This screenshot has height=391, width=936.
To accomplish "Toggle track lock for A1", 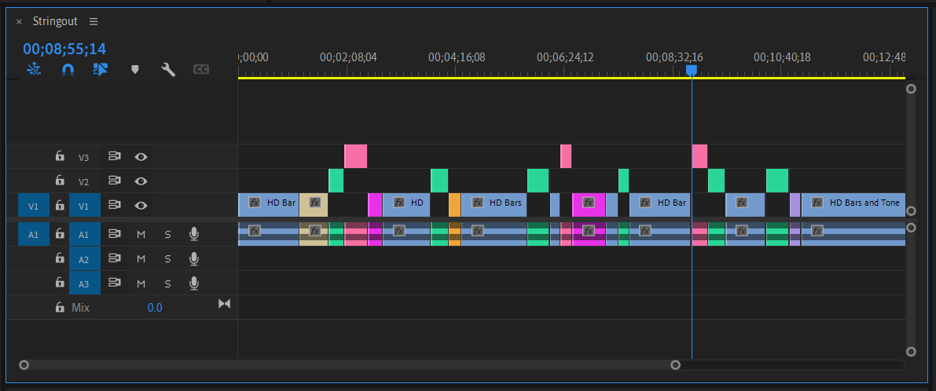I will tap(60, 234).
